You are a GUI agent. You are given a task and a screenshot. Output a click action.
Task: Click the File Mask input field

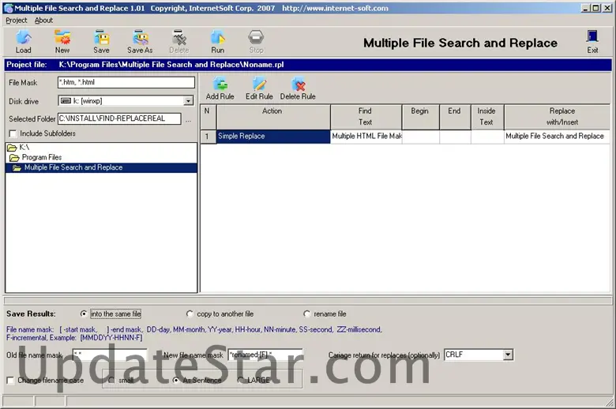click(126, 82)
